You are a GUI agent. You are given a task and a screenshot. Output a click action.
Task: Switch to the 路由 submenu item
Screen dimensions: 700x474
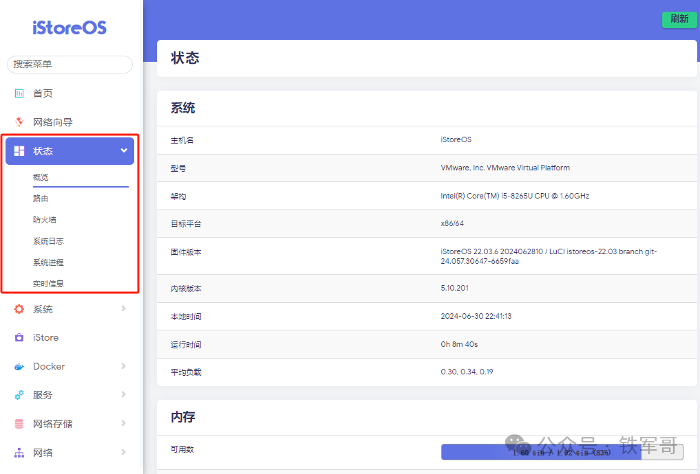coord(43,198)
